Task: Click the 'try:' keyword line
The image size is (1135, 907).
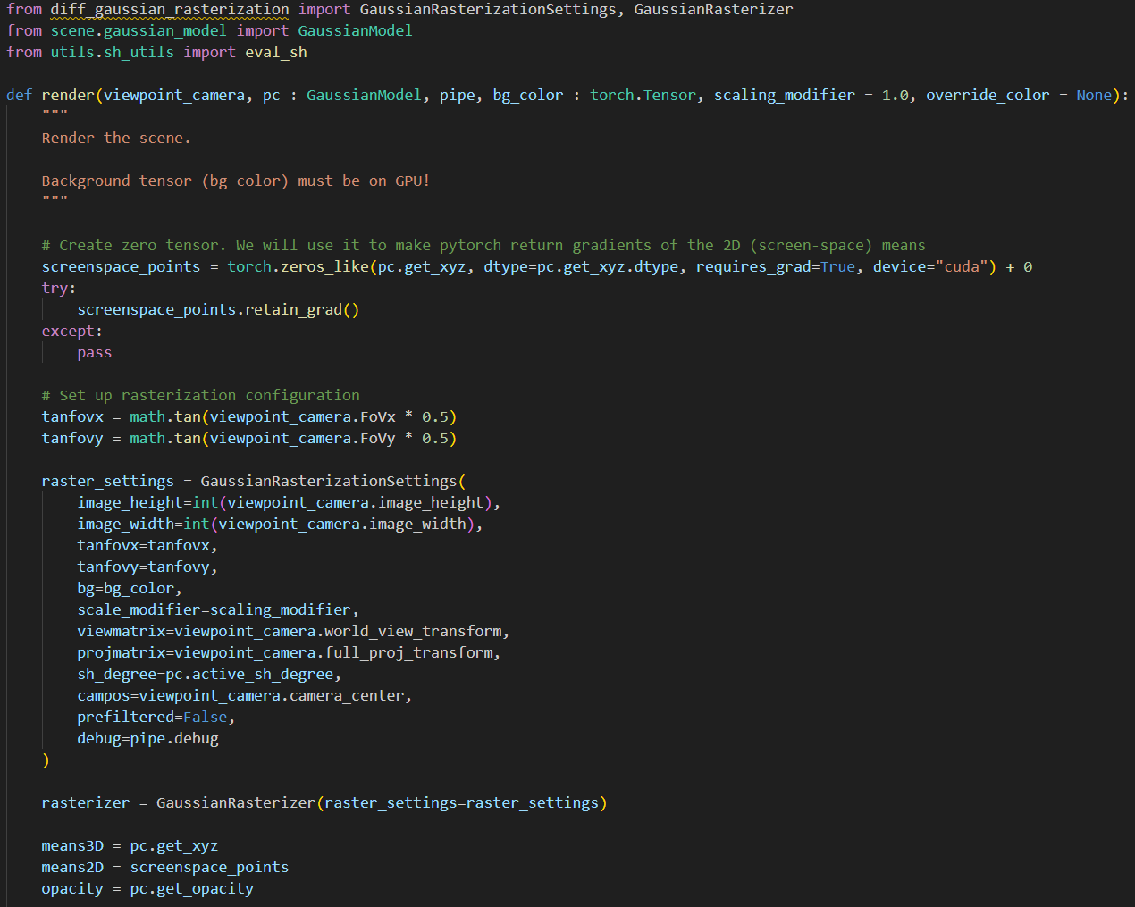Action: (x=59, y=289)
